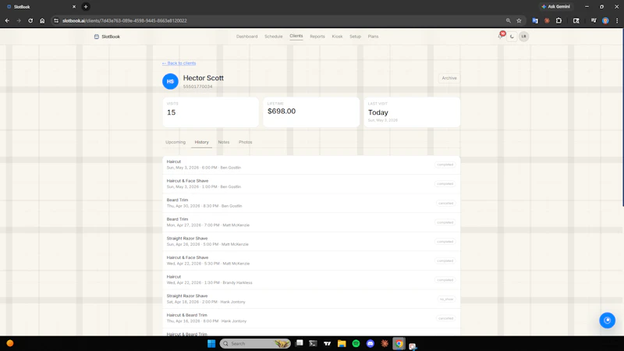The height and width of the screenshot is (351, 624).
Task: Click the page vertical scrollbar
Action: pyautogui.click(x=622, y=118)
